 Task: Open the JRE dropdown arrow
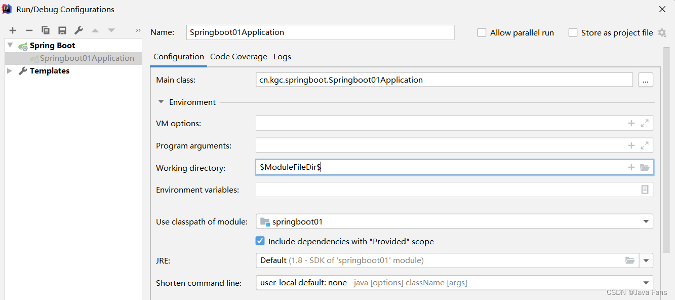[x=646, y=260]
